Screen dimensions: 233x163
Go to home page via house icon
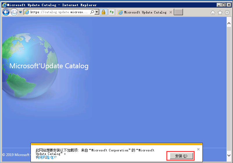pos(213,13)
